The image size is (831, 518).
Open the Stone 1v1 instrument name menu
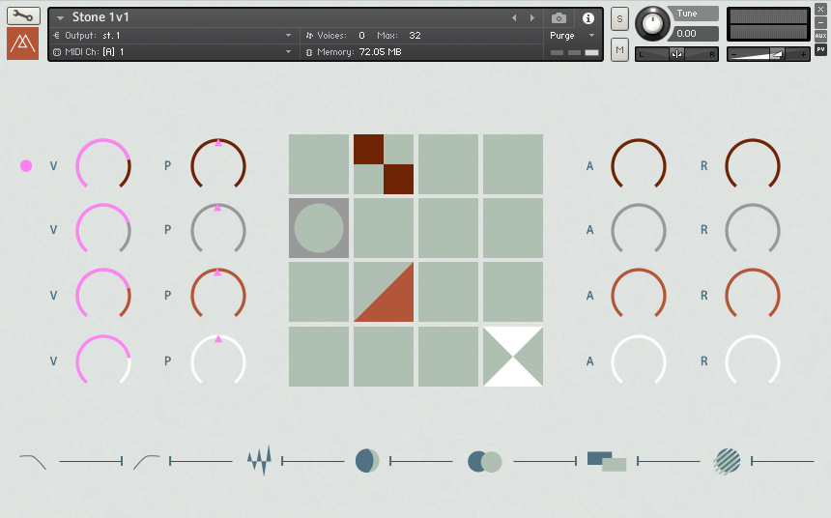[x=61, y=18]
